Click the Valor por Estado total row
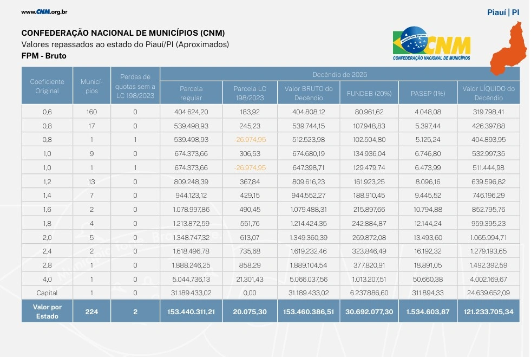The width and height of the screenshot is (531, 357). pyautogui.click(x=46, y=311)
